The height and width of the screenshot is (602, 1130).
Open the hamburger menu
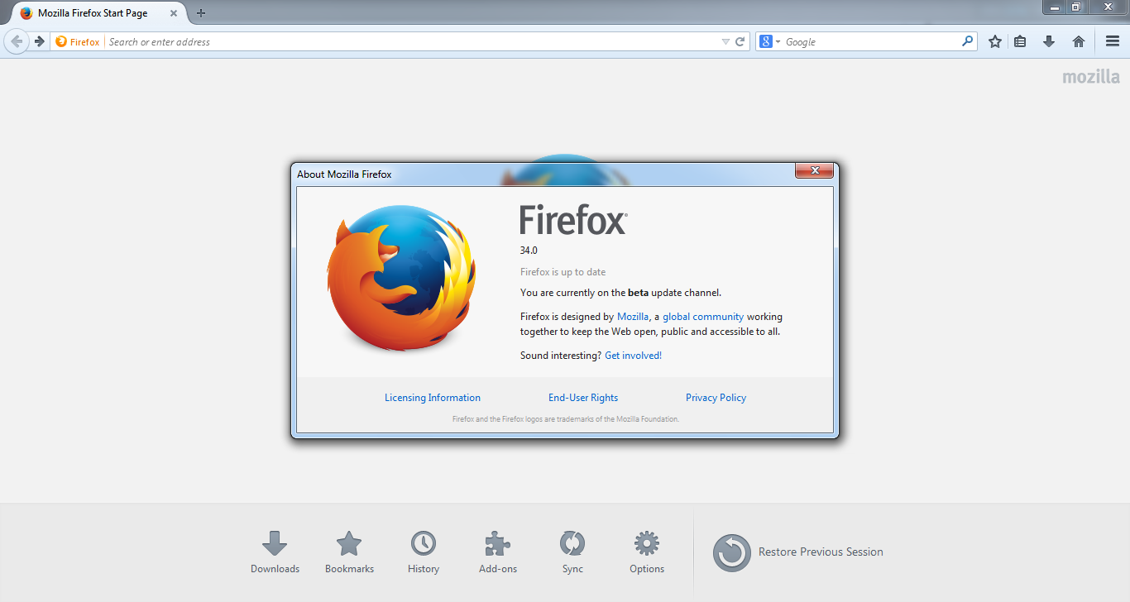click(x=1113, y=41)
